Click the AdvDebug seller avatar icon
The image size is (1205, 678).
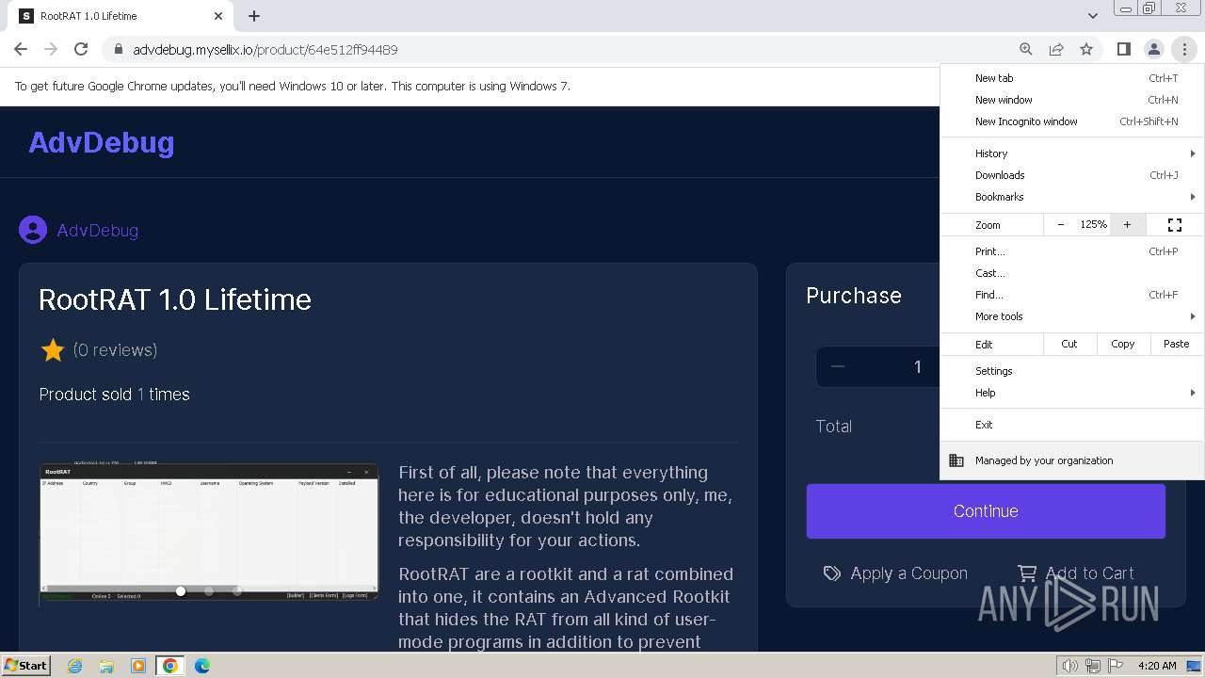(33, 230)
